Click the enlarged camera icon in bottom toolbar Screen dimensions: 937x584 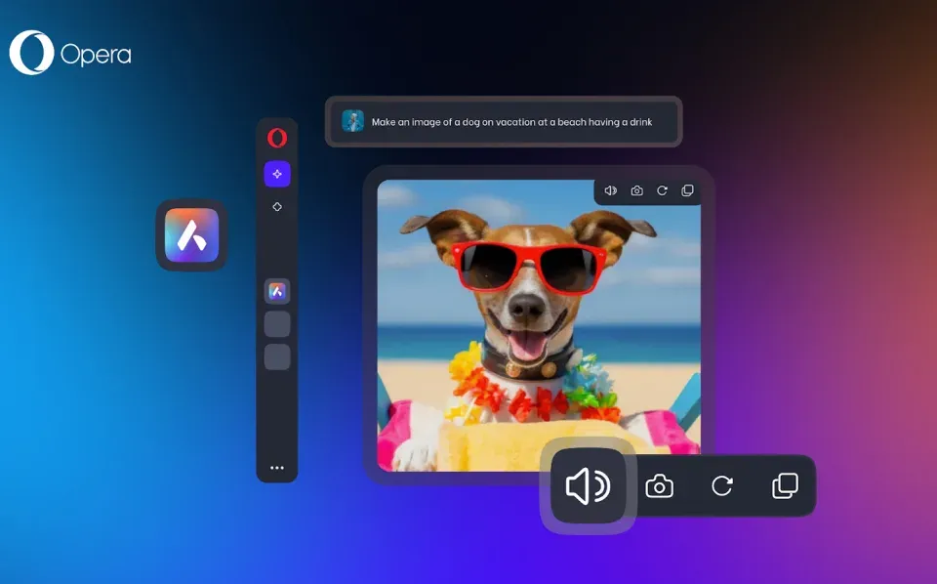pos(660,485)
